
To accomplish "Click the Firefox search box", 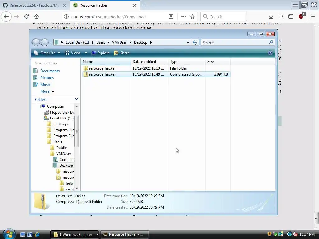I will (223, 17).
